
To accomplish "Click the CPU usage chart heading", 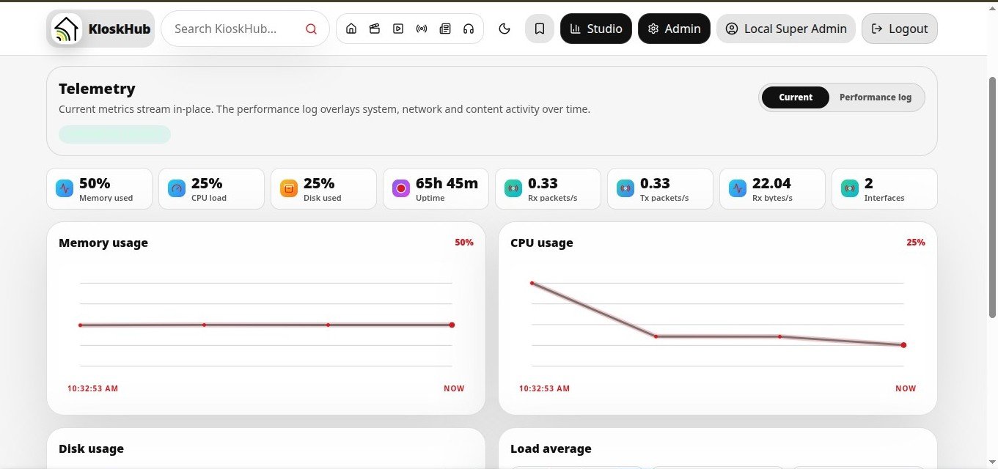I will [542, 243].
